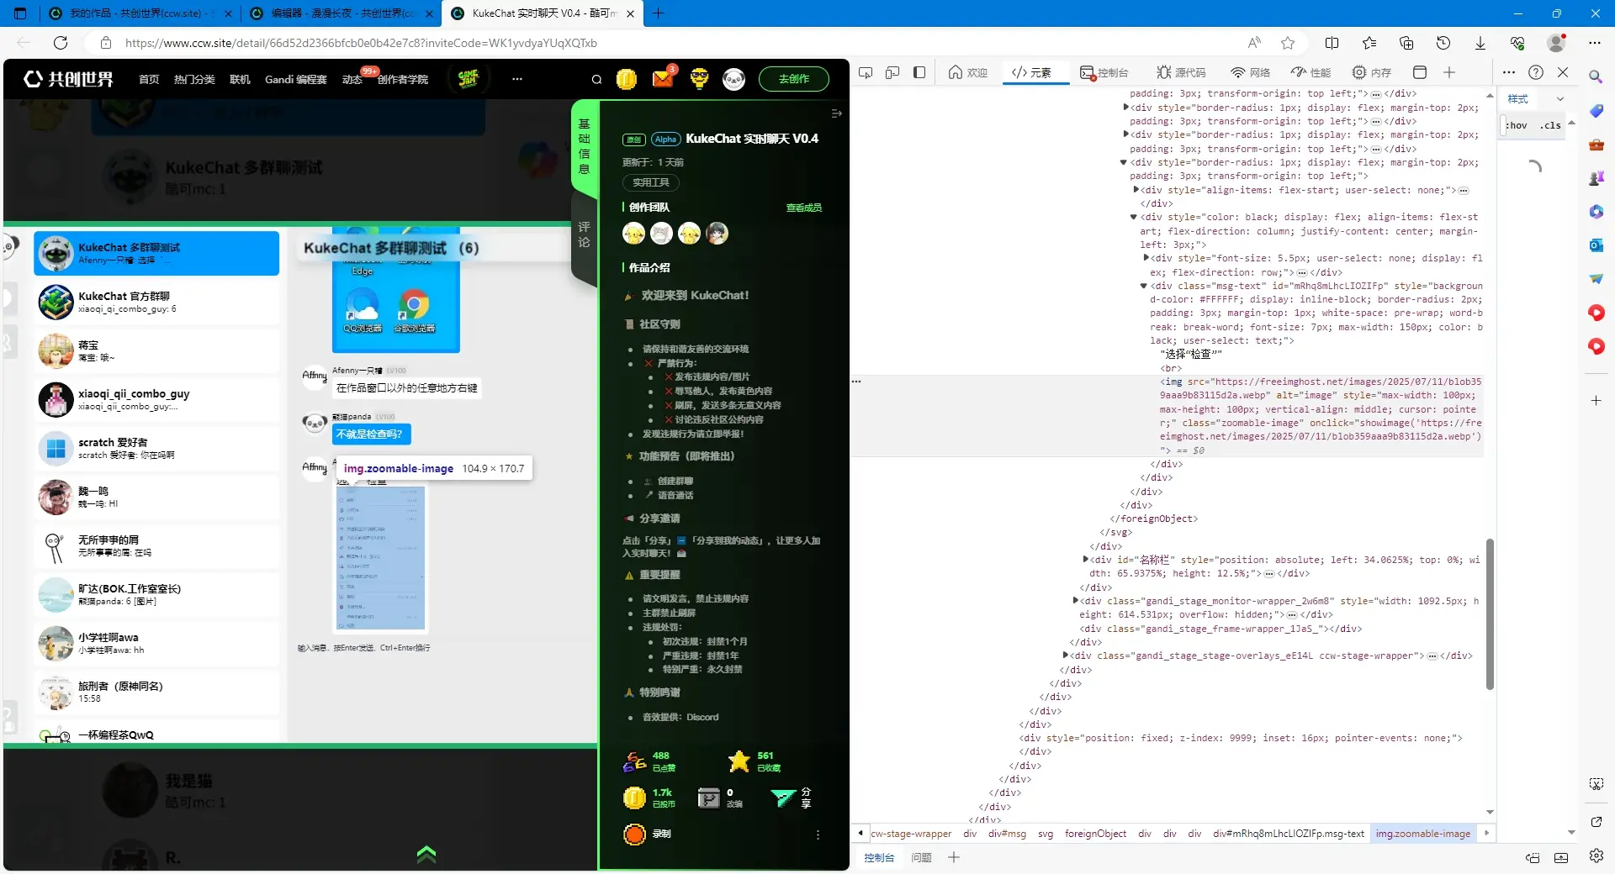The image size is (1615, 874).
Task: Collapse the color black flex div node
Action: click(1134, 217)
